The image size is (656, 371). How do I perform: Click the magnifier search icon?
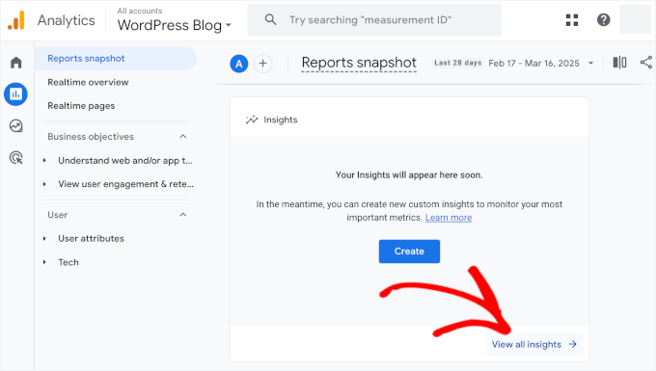coord(271,19)
